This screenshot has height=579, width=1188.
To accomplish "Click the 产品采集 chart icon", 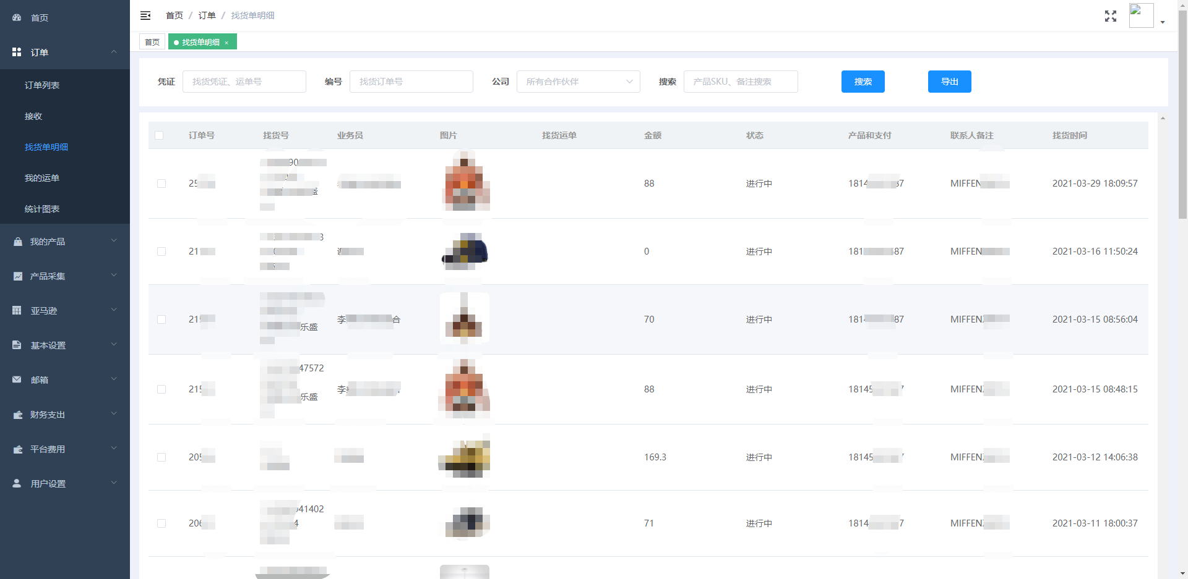I will 17,276.
